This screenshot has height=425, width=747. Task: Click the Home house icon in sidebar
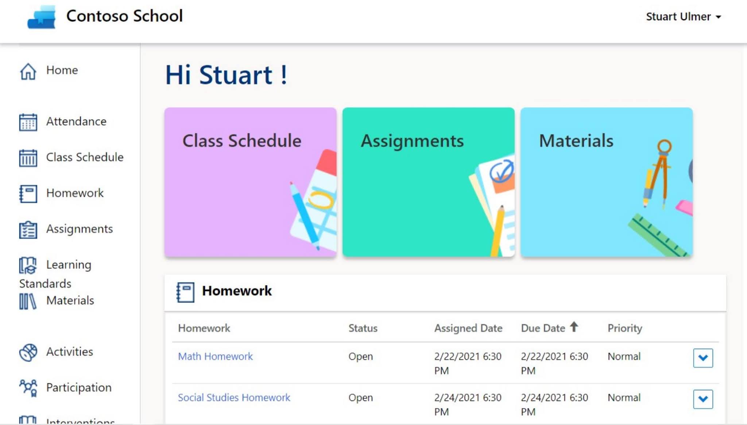[28, 71]
